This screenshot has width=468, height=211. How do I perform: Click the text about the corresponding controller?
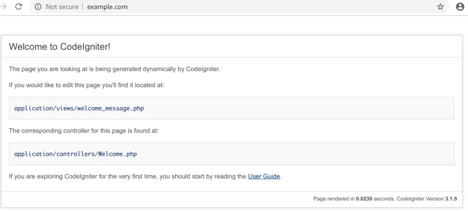pos(84,131)
